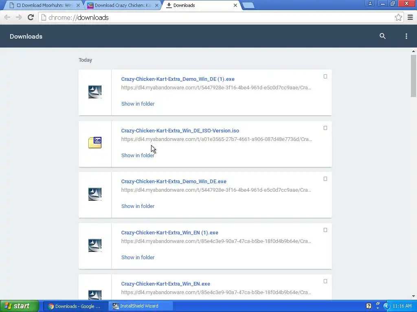The image size is (417, 312).
Task: Search downloads with the magnifier icon
Action: pos(382,36)
